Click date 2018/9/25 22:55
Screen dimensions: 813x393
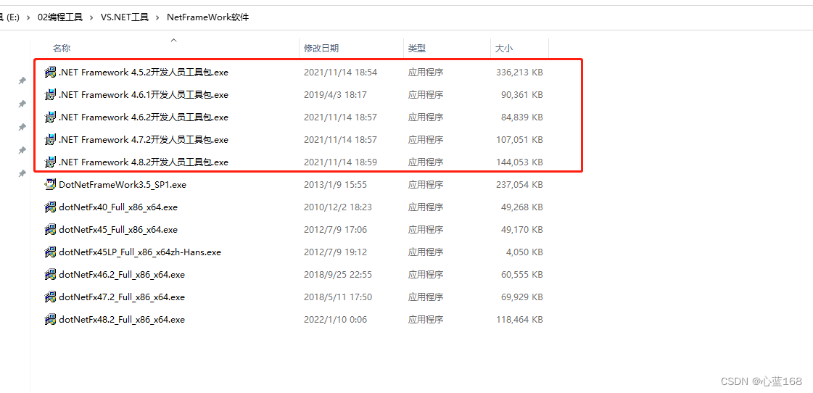tap(337, 275)
